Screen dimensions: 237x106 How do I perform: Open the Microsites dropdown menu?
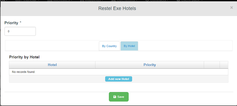click(61, 1)
